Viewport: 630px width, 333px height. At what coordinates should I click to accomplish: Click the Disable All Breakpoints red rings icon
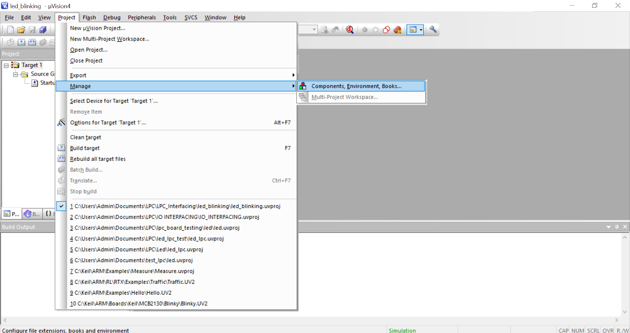coord(386,30)
